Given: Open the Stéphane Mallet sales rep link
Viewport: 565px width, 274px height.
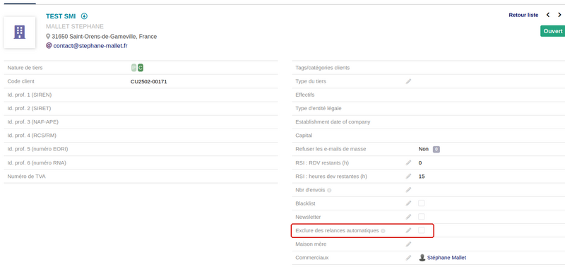Looking at the screenshot, I should tap(446, 258).
